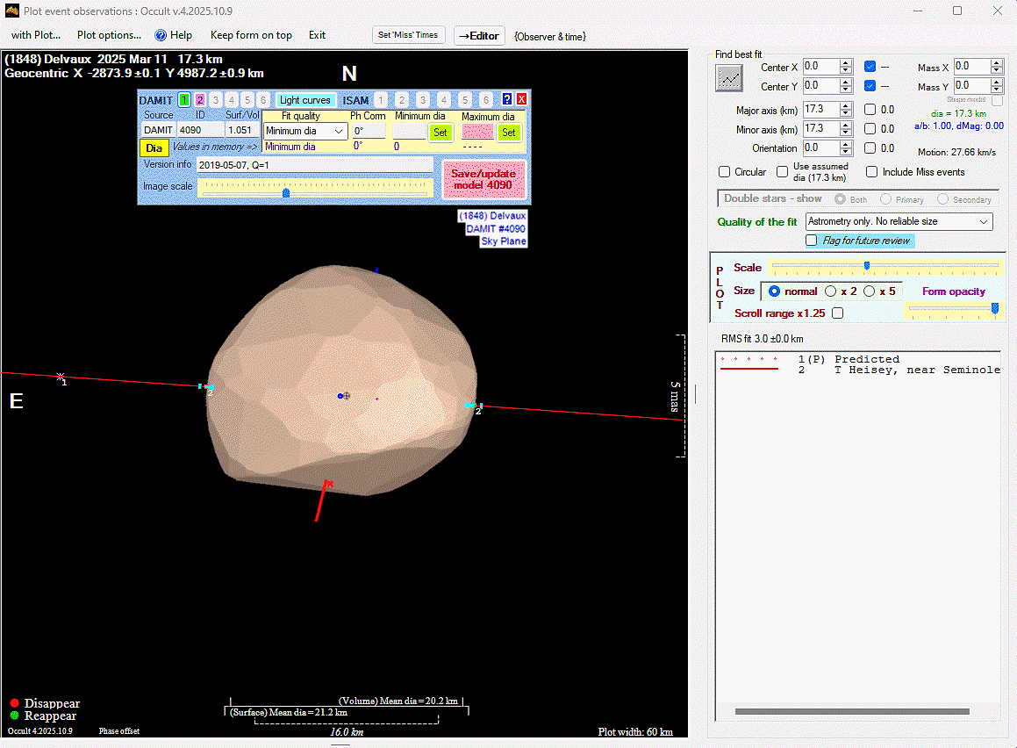The image size is (1017, 748).
Task: Open the 'with Plot...' menu
Action: coord(36,35)
